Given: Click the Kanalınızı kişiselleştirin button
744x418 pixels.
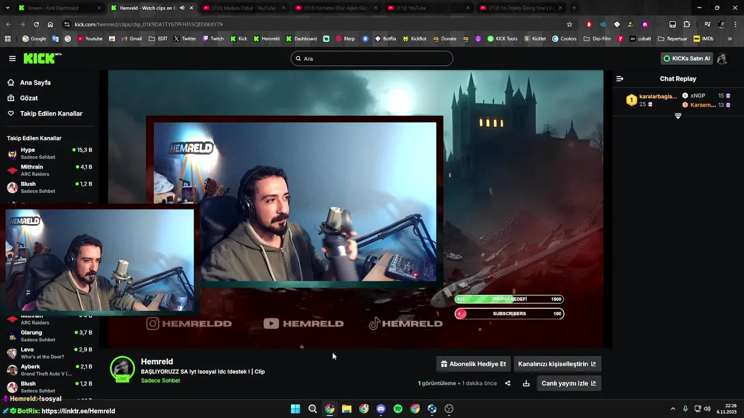Looking at the screenshot, I should tap(557, 364).
